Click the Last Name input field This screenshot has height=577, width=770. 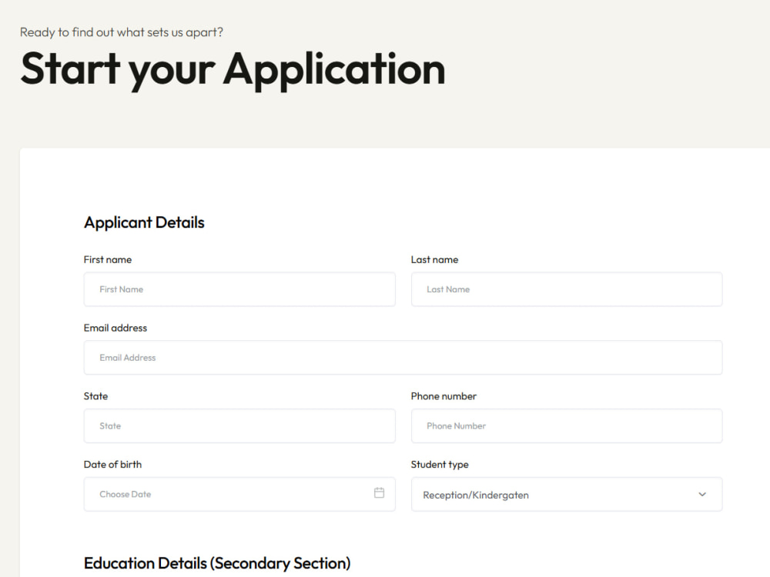point(566,289)
